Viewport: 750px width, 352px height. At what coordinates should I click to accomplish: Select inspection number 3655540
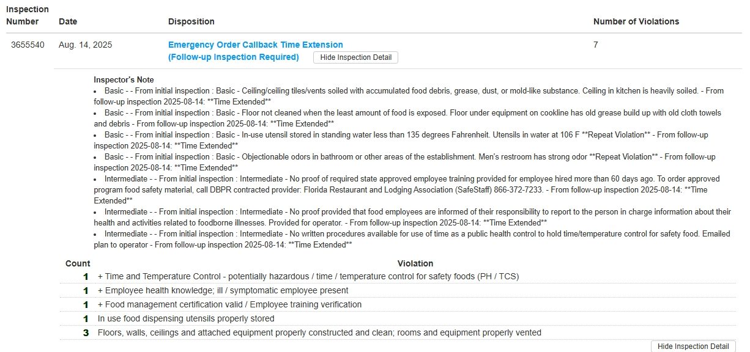click(x=28, y=45)
